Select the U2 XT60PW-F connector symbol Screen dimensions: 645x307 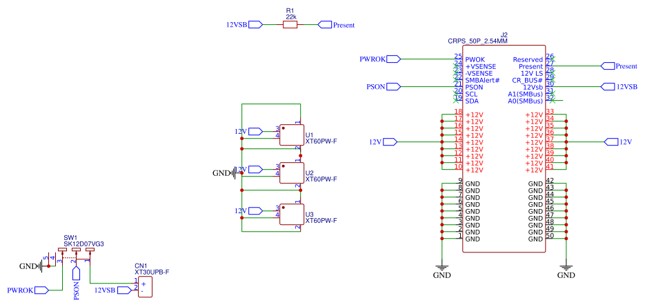pos(292,173)
